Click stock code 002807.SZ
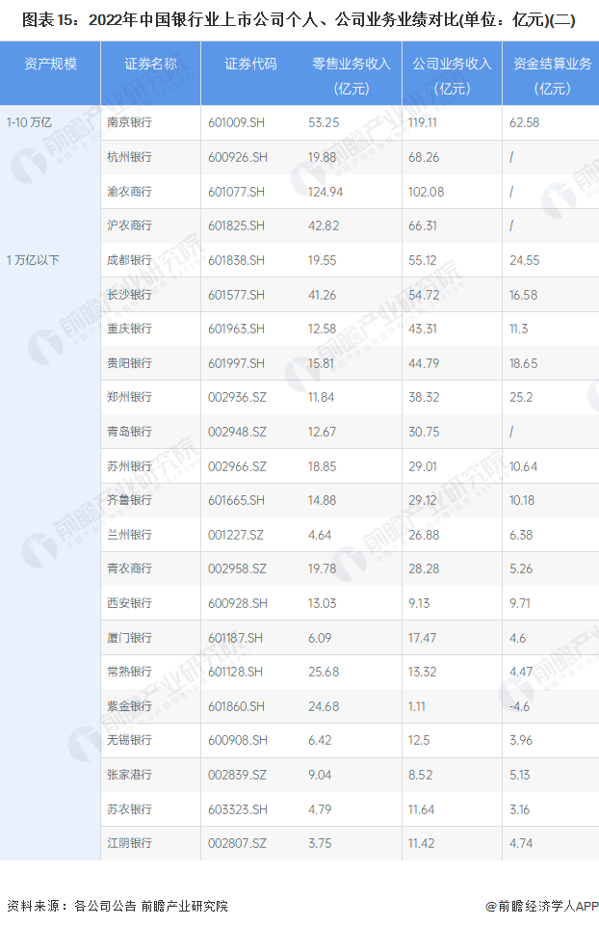 tap(237, 843)
